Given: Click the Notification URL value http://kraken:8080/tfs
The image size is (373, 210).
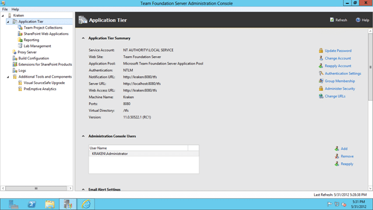Looking at the screenshot, I should (x=140, y=77).
